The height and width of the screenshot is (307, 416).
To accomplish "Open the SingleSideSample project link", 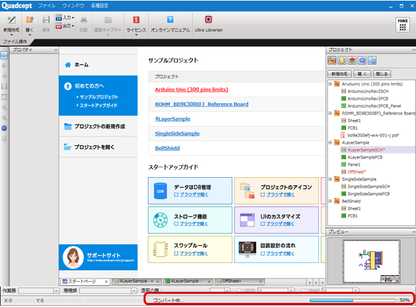I will 177,133.
